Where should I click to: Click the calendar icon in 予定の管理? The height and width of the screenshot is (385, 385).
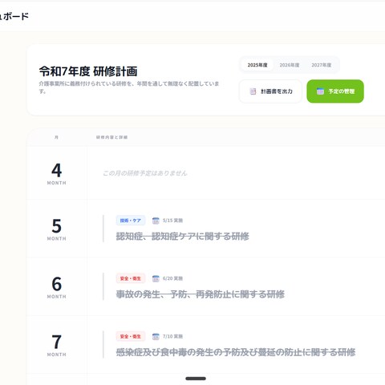320,91
